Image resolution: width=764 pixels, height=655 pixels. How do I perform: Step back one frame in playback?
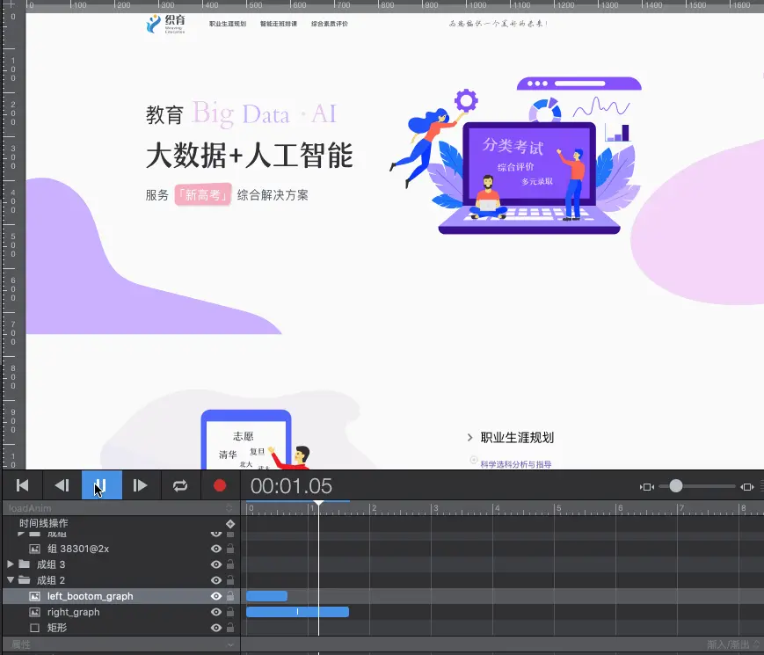click(62, 485)
